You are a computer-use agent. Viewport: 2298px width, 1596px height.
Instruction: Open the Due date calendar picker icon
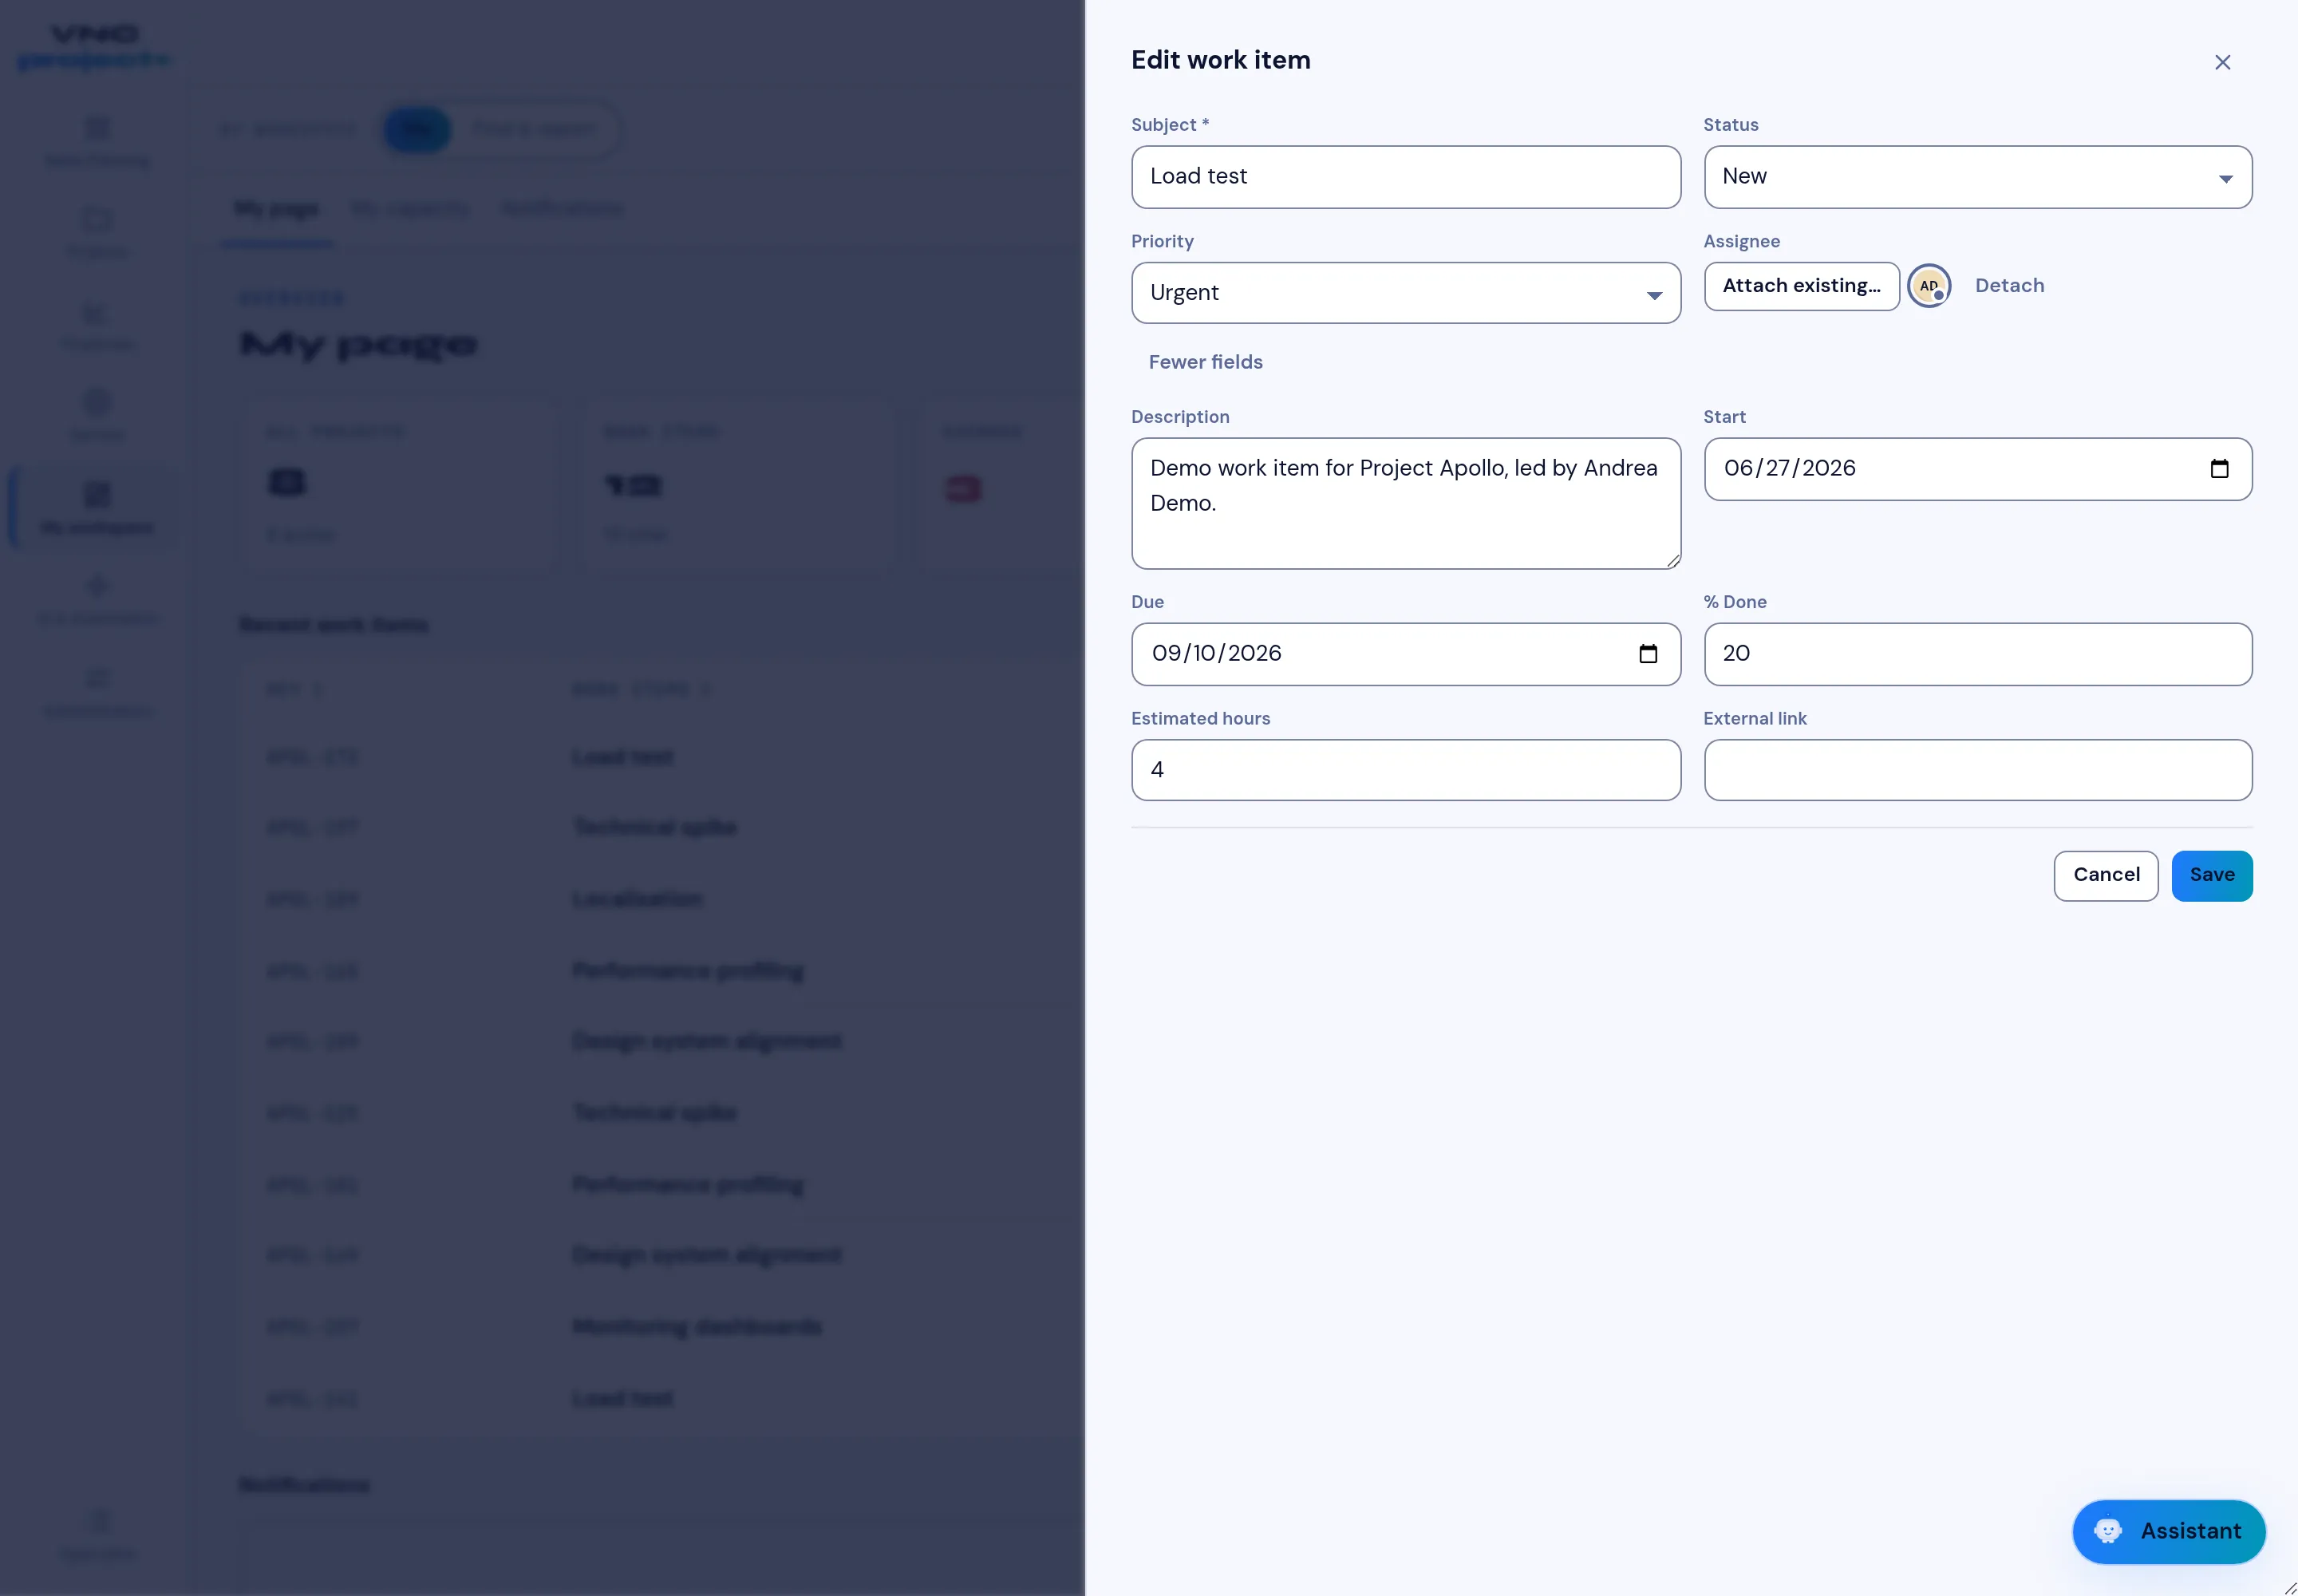1648,654
